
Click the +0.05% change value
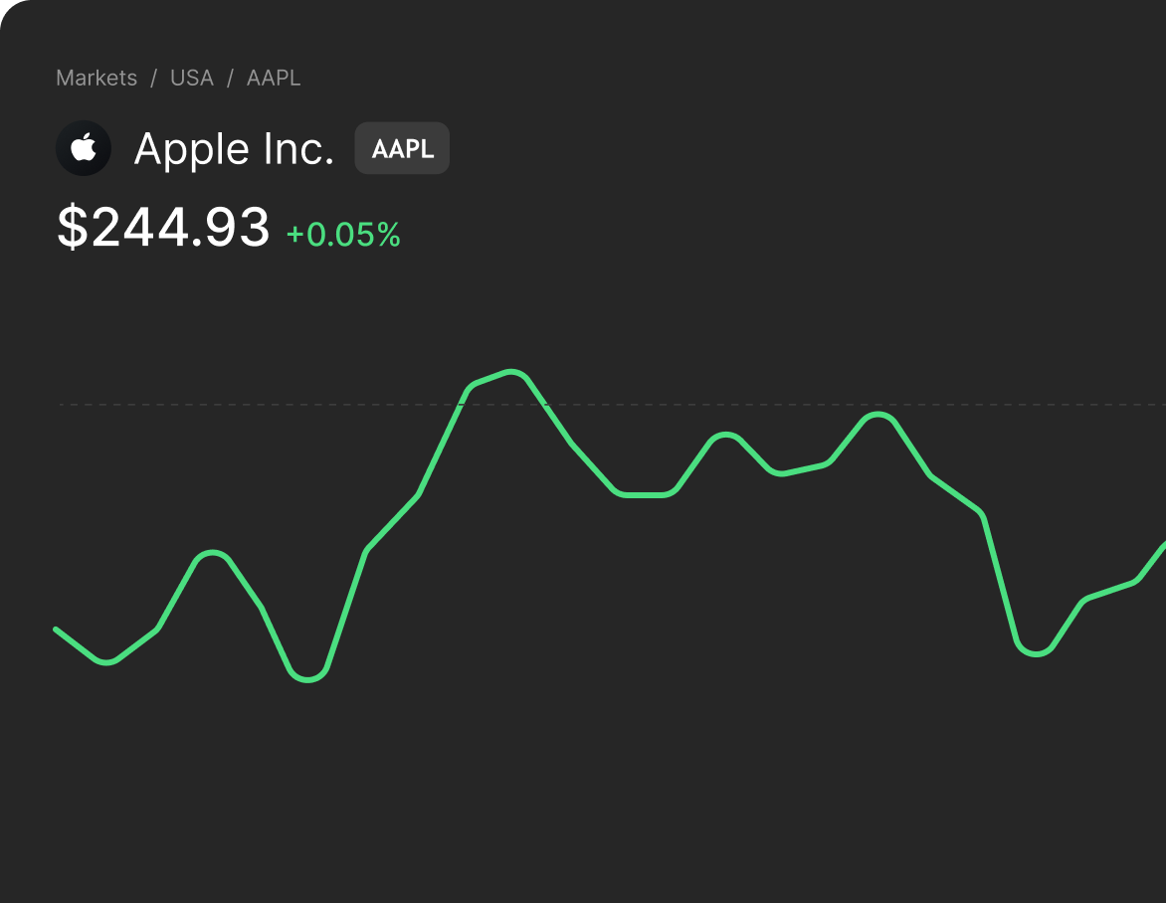point(343,235)
